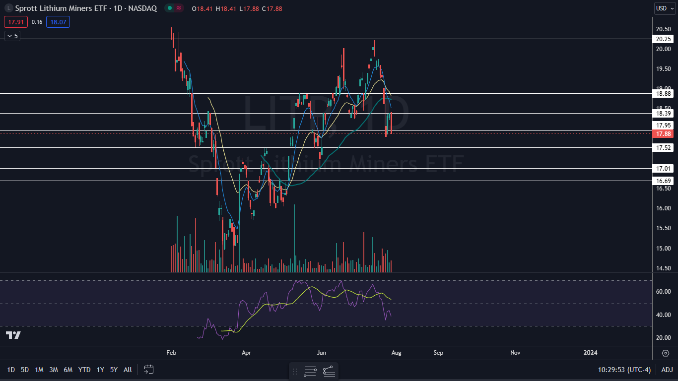Click the 20.25 horizontal line price label

[664, 39]
